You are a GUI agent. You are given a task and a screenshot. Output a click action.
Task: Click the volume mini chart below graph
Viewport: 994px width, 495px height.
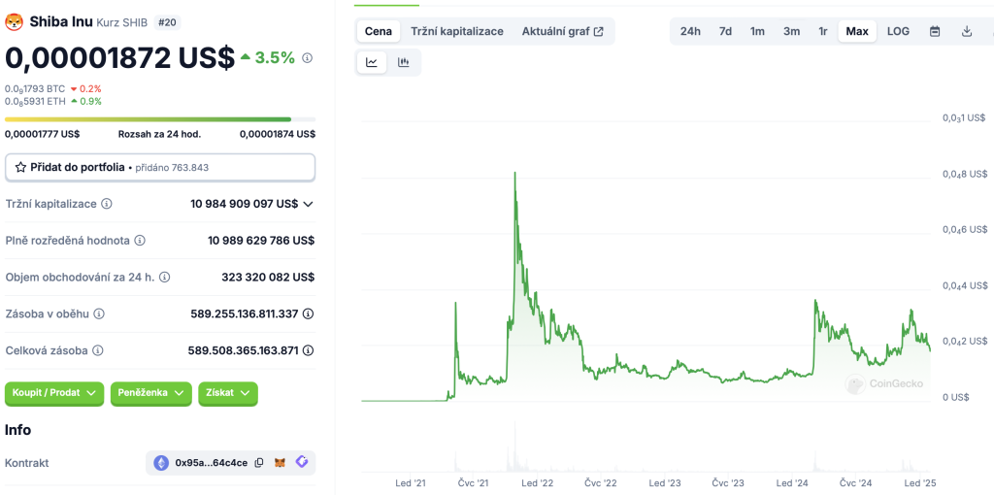point(646,446)
